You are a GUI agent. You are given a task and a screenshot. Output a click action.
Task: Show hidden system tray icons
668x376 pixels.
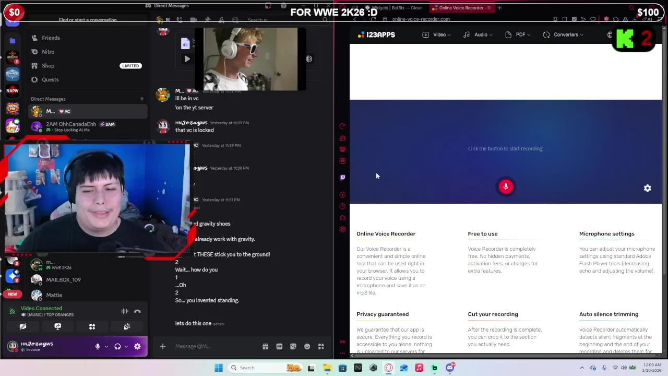coord(582,368)
